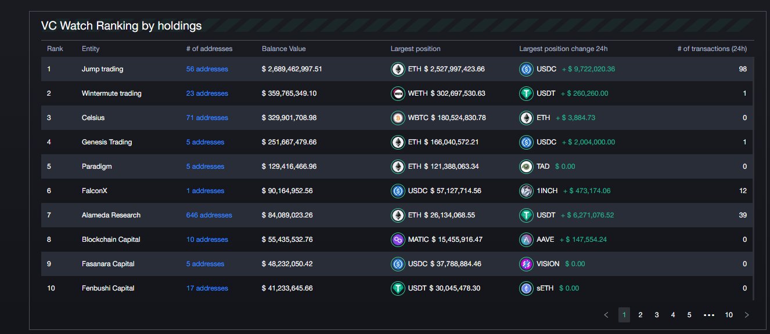Select the Celsius entity name
Screen dimensions: 770x334
(x=93, y=118)
